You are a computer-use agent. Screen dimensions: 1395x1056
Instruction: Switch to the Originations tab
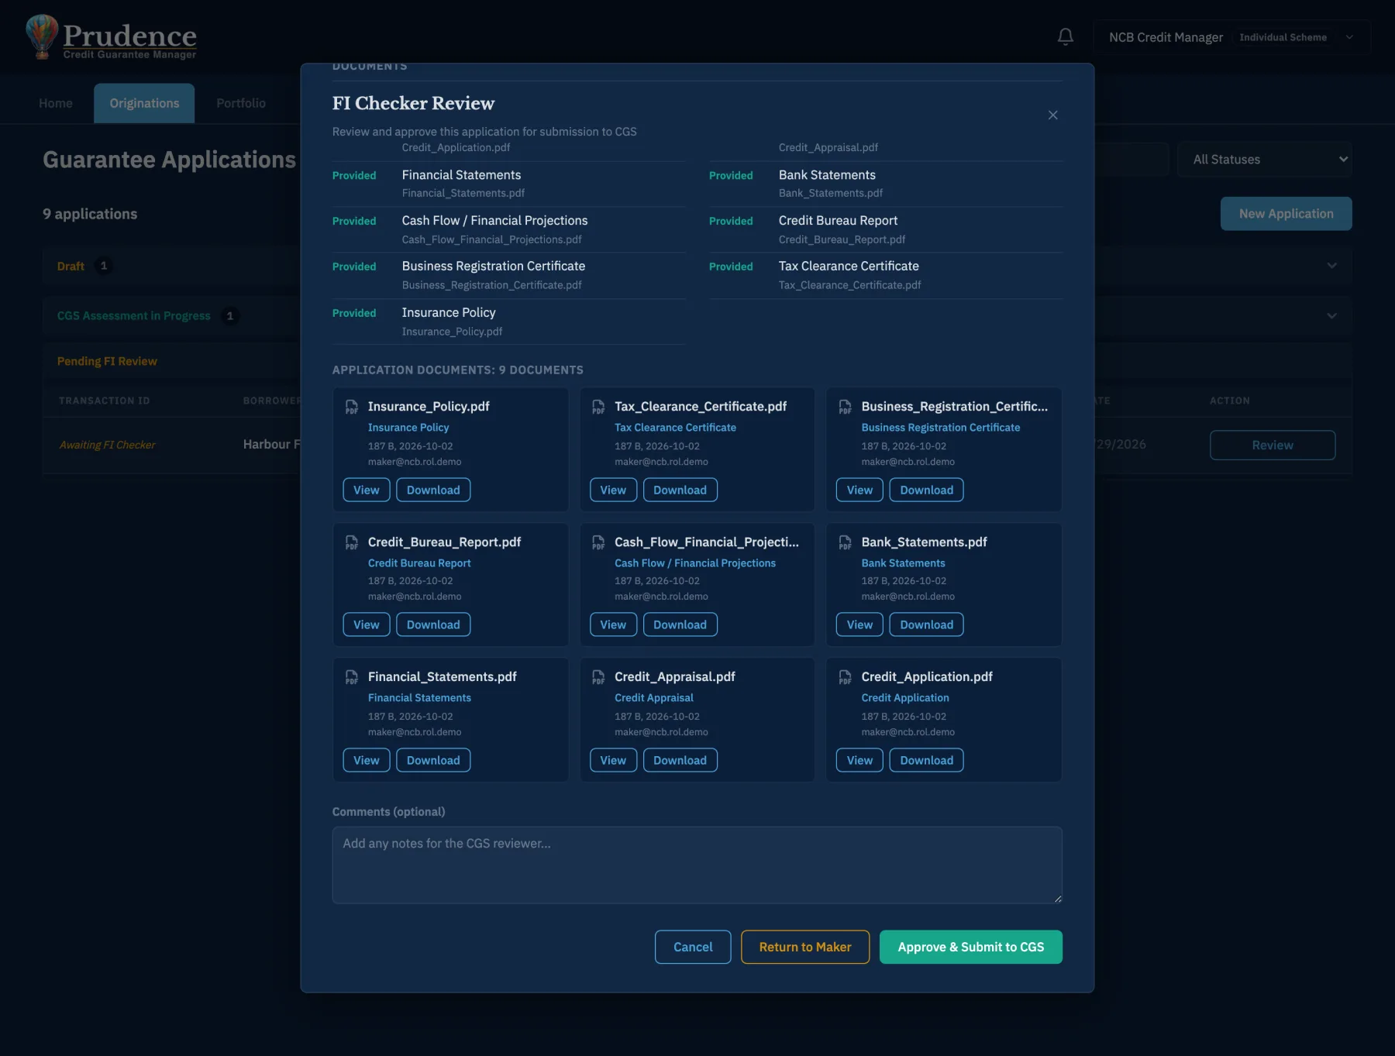[144, 103]
